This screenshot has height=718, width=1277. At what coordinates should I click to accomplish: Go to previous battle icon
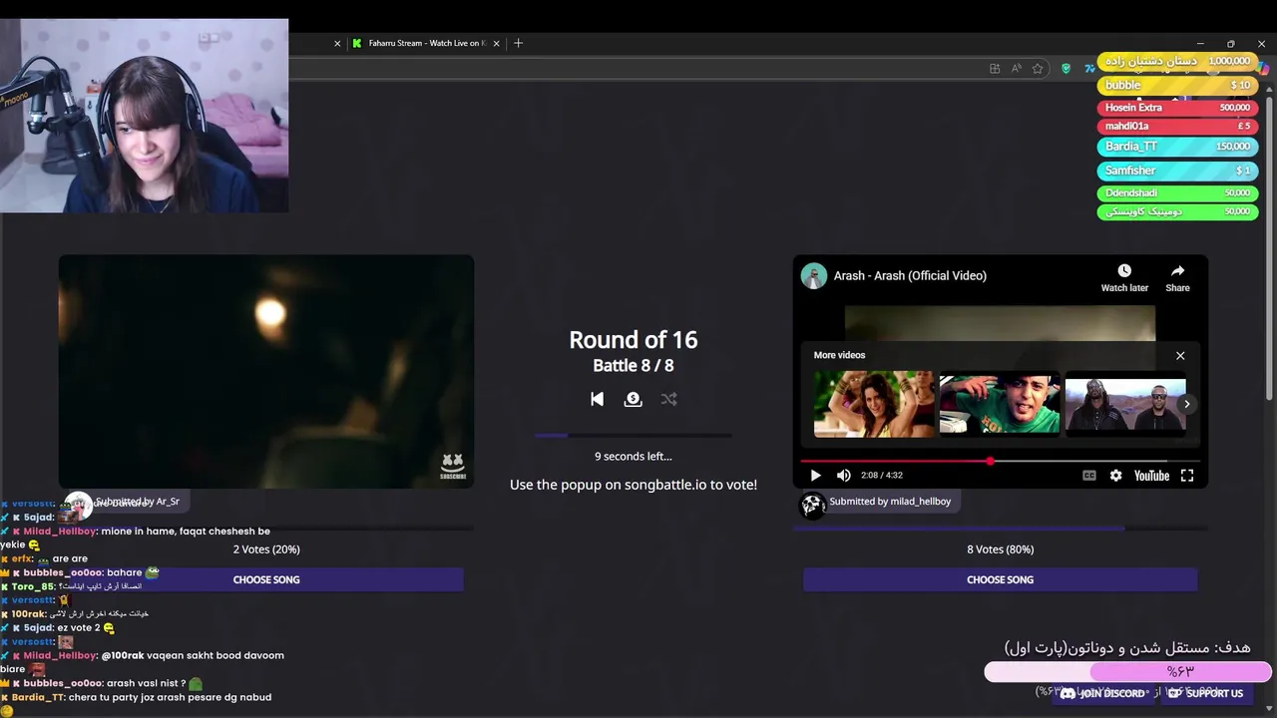597,399
